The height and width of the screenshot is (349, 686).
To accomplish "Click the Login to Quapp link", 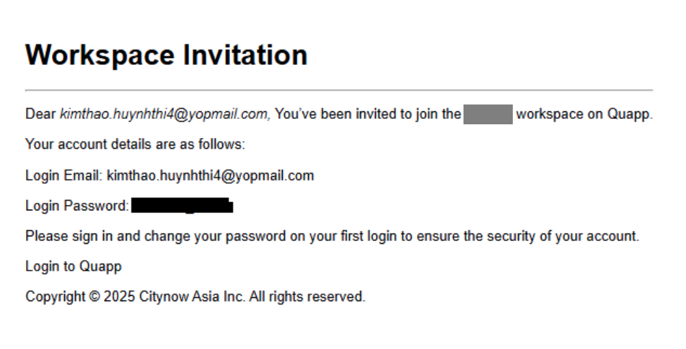I will pyautogui.click(x=73, y=266).
